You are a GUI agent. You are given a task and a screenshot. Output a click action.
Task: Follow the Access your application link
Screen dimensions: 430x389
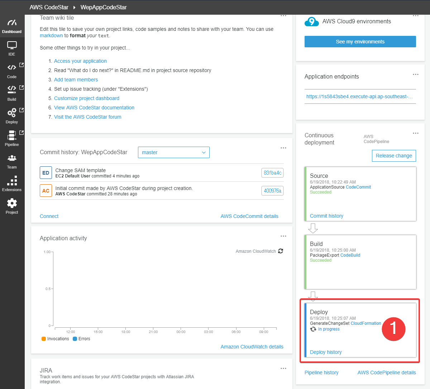pos(80,61)
